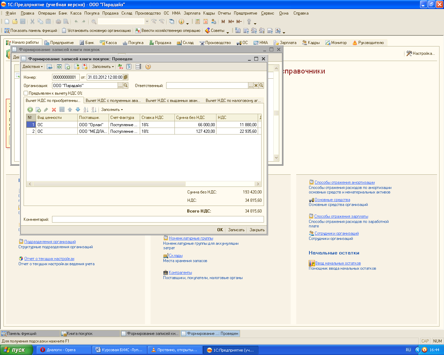Screen dimensions: 444x355
Task: Open the table's Заполнить dropdown
Action: (x=112, y=110)
